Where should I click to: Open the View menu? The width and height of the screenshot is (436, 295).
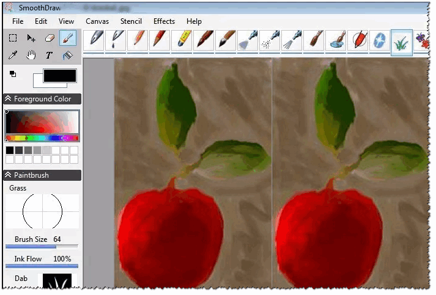coord(66,21)
